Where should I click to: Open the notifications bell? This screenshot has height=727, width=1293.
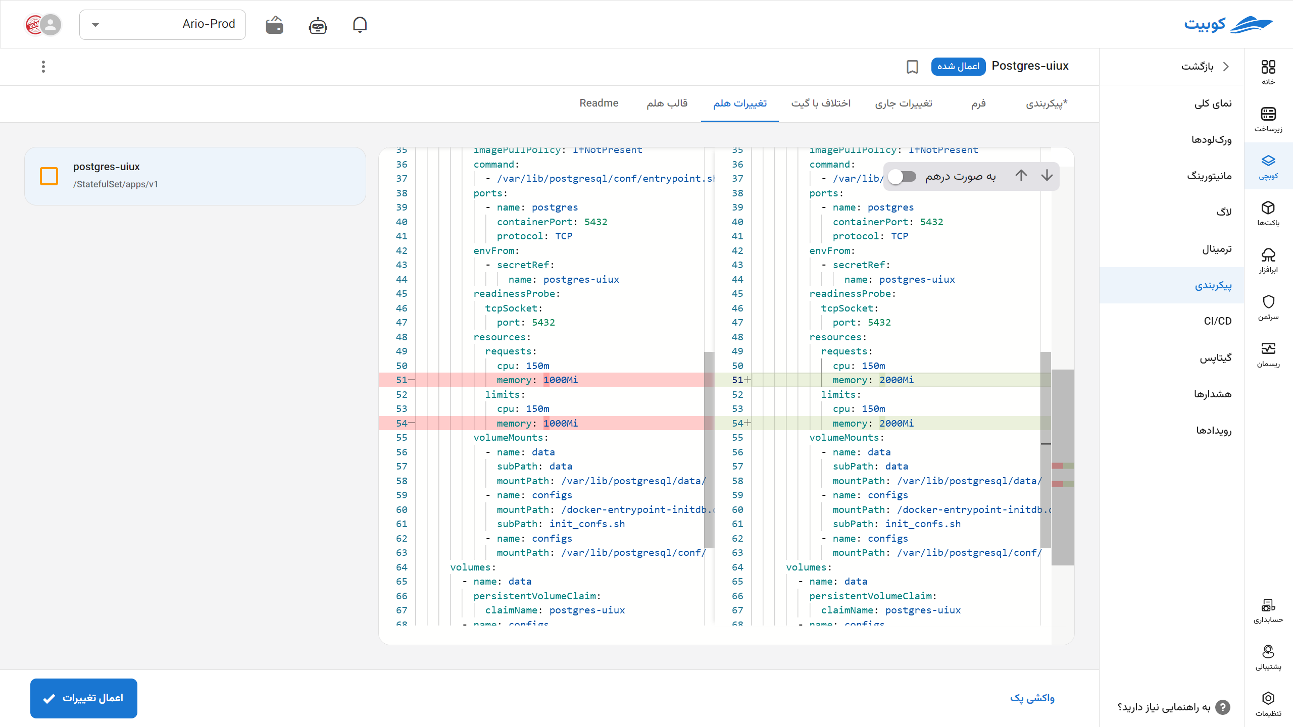360,24
